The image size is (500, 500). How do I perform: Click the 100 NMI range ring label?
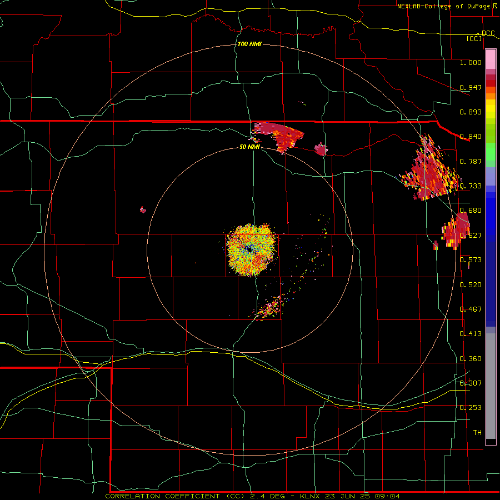[x=249, y=44]
